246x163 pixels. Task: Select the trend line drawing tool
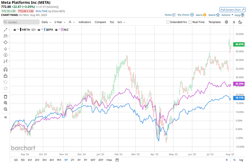pos(5,30)
